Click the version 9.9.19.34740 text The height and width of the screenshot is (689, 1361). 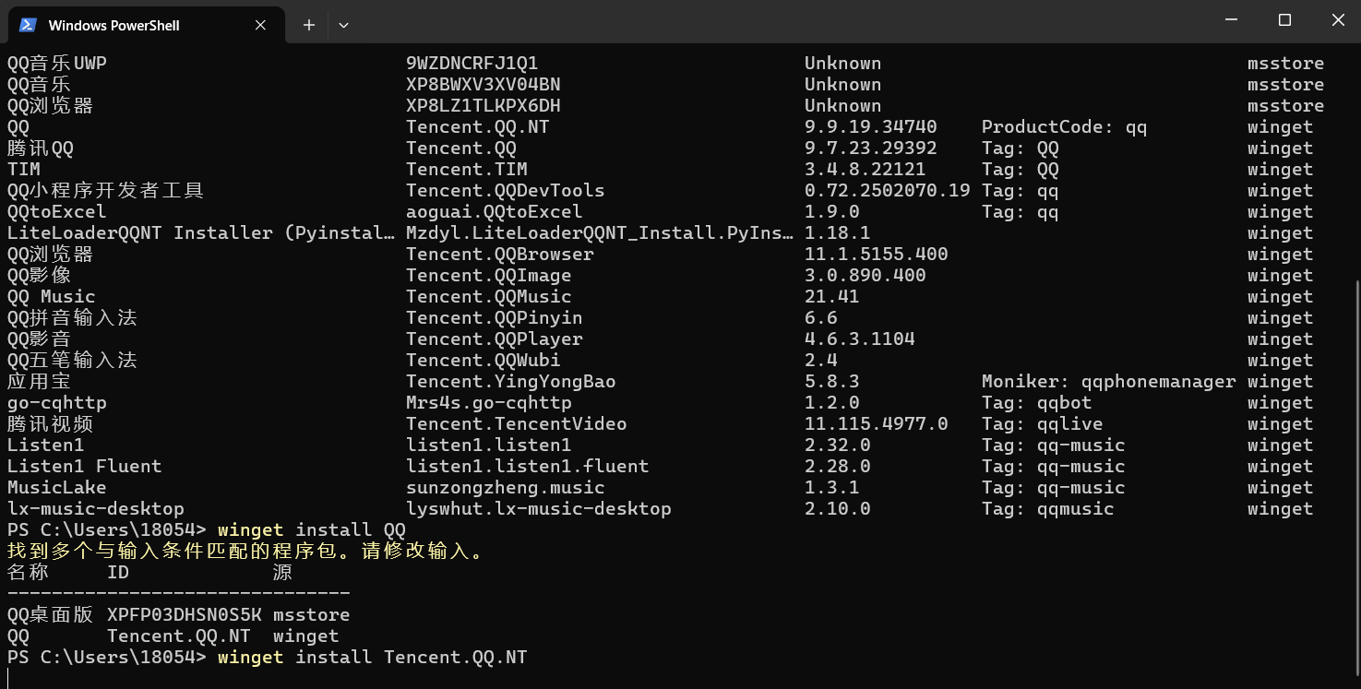pos(870,127)
